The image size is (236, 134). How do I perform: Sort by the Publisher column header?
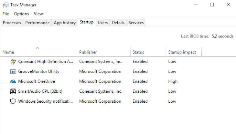point(104,52)
